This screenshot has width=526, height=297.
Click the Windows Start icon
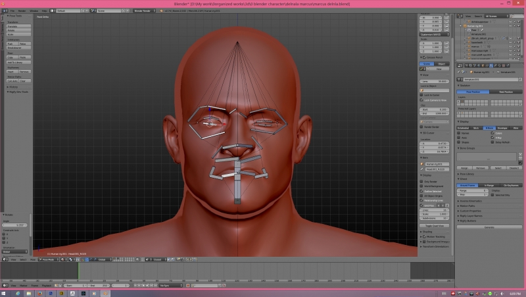[x=5, y=293]
